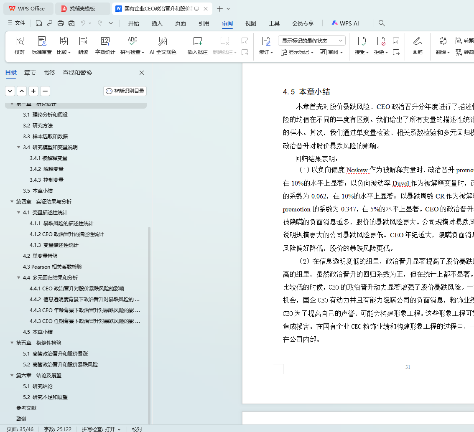Image resolution: width=474 pixels, height=432 pixels.
Task: Collapse the 3.4 研究模型和变量说明 node
Action: click(x=19, y=147)
